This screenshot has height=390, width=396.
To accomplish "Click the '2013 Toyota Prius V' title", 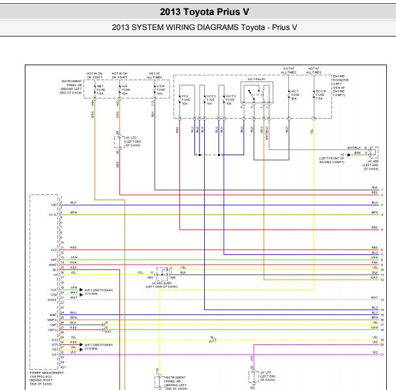I will tap(205, 12).
